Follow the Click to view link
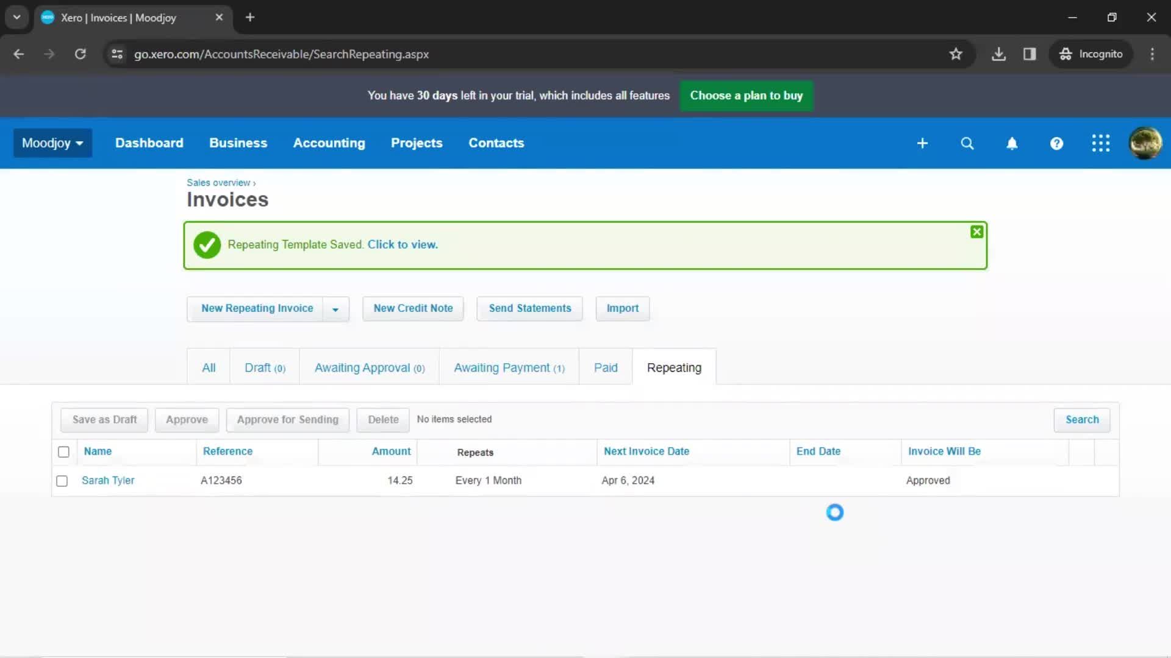 (403, 244)
